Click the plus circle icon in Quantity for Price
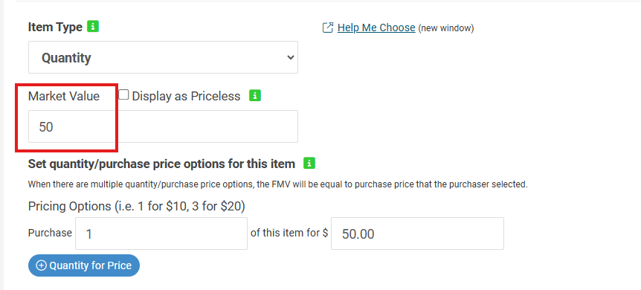 [x=42, y=265]
